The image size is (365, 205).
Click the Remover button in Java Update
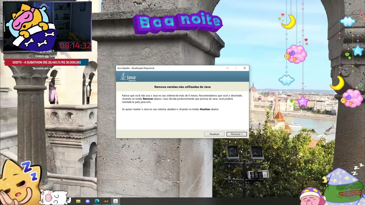point(237,134)
